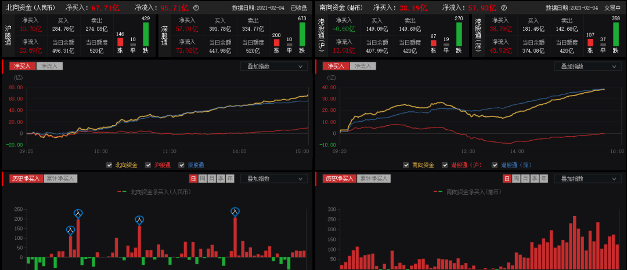Open northbound intraday 叠加指数 dropdown
Viewport: 627px width, 270px height.
tap(274, 67)
